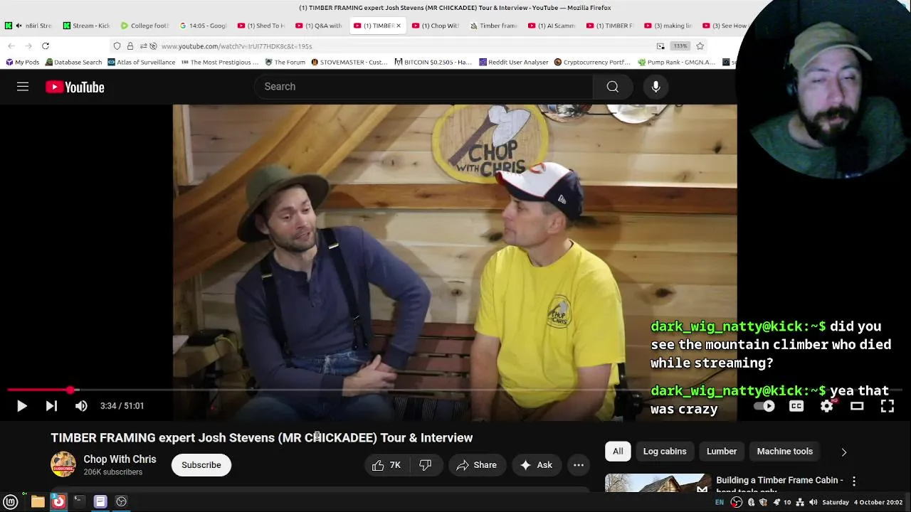Viewport: 911px width, 512px height.
Task: Switch to the Shed To H... tab
Action: pos(261,26)
